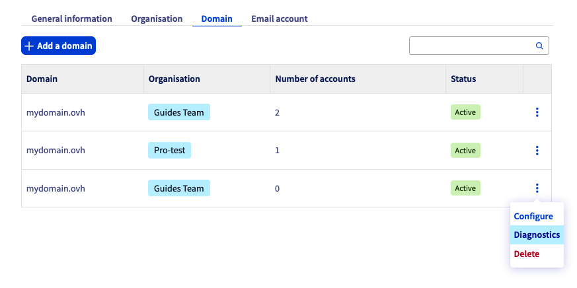Click Delete in the actions menu
This screenshot has height=288, width=577.
[x=527, y=254]
